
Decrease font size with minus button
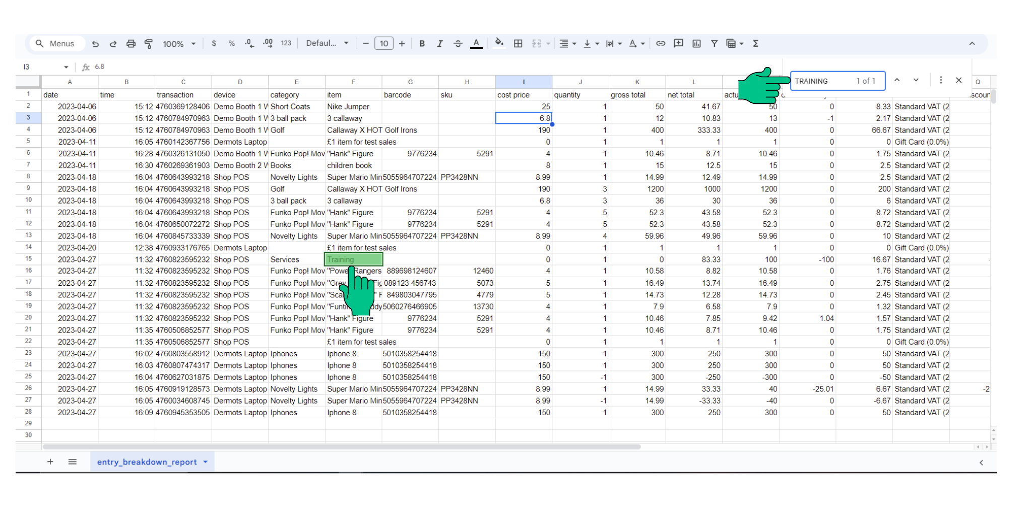click(x=366, y=44)
